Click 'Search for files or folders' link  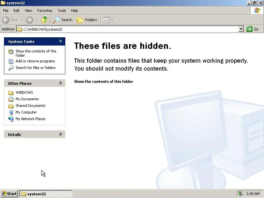tap(36, 68)
